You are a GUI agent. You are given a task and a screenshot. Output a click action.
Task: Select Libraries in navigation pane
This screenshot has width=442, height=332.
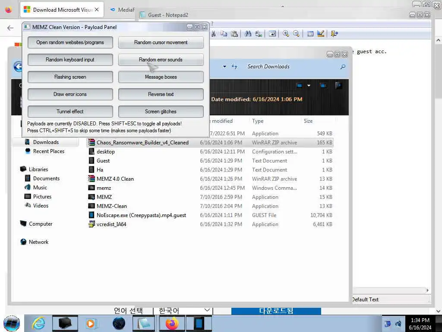point(38,169)
